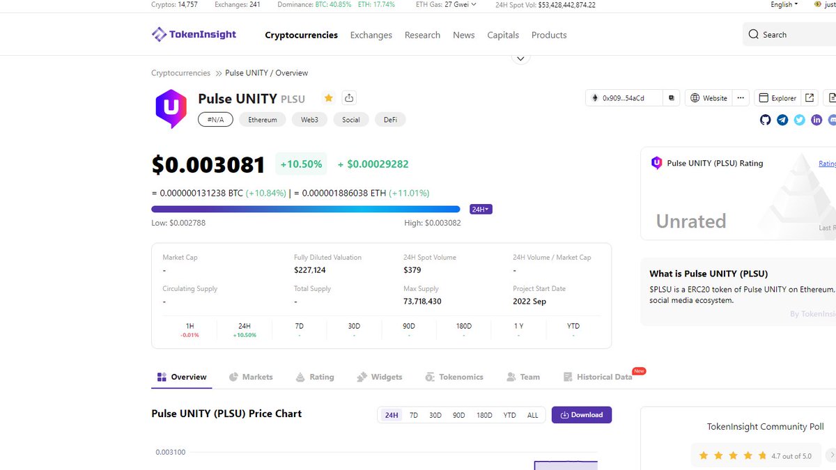This screenshot has height=470, width=836.
Task: Open the Pulse UNITY Website link
Action: 709,98
